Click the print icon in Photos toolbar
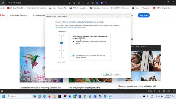The width and height of the screenshot is (176, 99). coord(92,3)
